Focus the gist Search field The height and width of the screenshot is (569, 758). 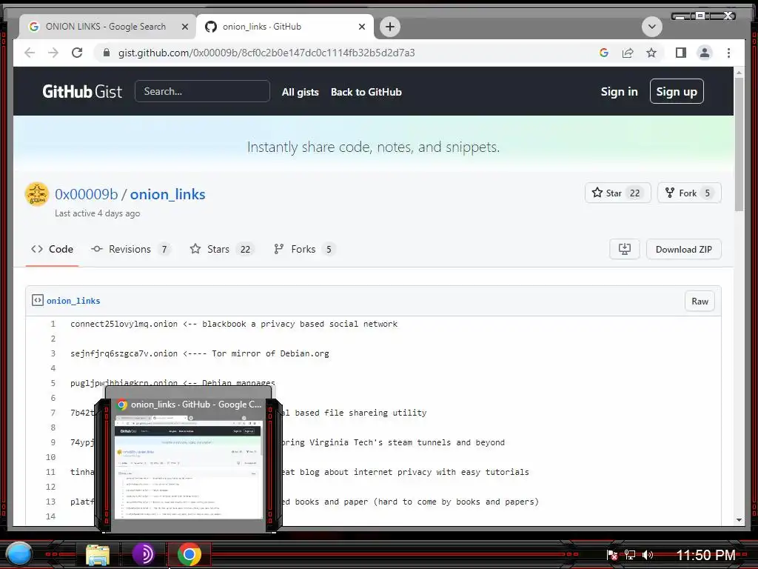202,91
